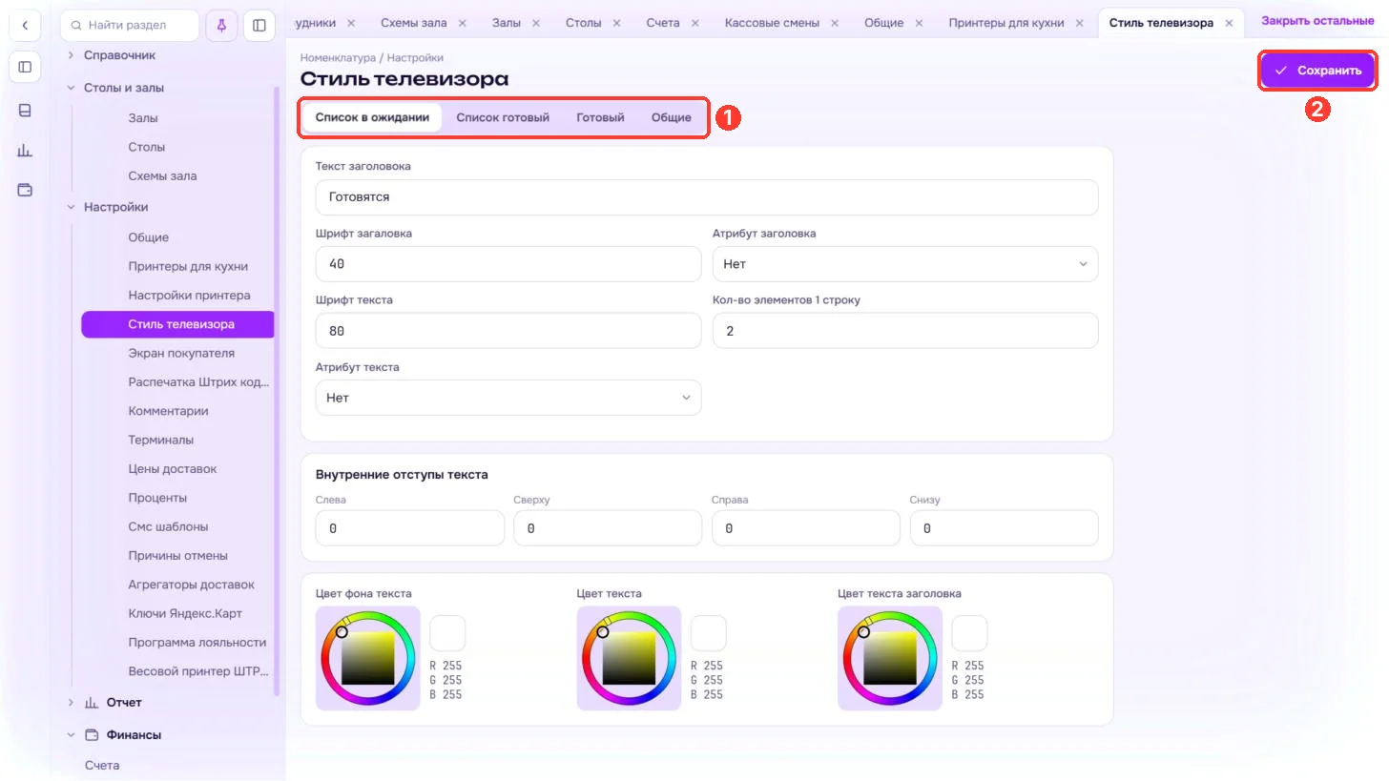Save changes with the Сохранить button
This screenshot has height=781, width=1389.
click(1318, 71)
